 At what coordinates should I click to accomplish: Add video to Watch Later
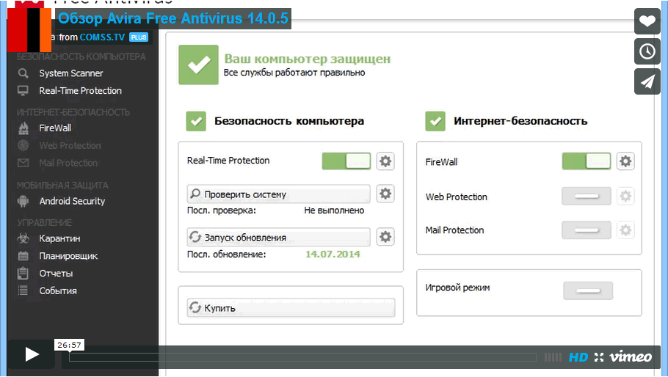(x=647, y=51)
